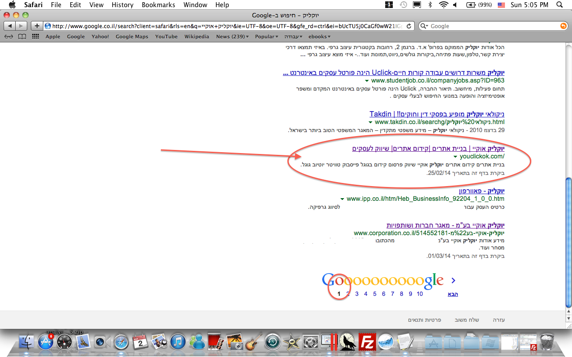Image resolution: width=572 pixels, height=357 pixels.
Task: Open the Trash in the Dock
Action: (547, 342)
